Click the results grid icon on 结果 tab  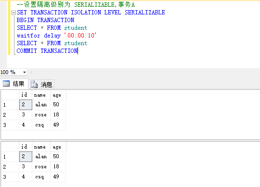click(6, 84)
